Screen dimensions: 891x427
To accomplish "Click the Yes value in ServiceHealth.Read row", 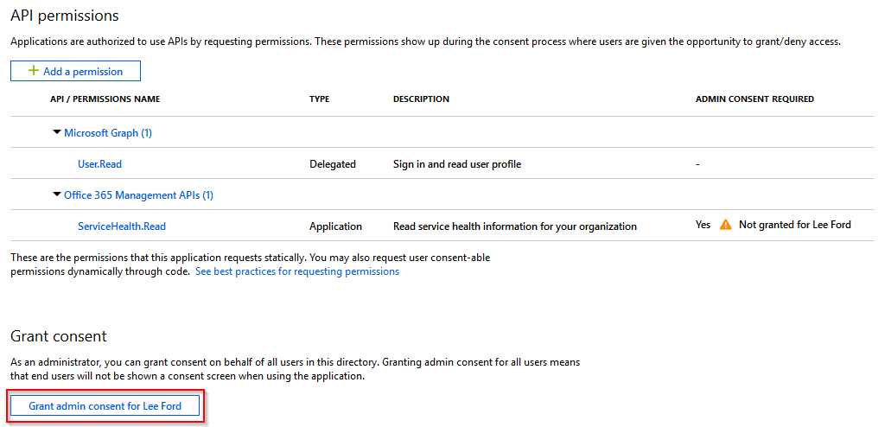I will [x=703, y=225].
